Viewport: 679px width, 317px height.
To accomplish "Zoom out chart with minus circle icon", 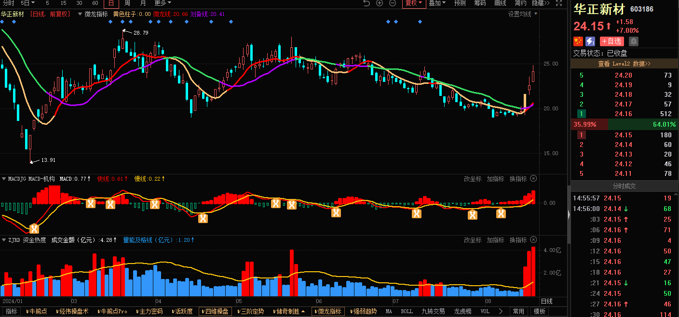I will pyautogui.click(x=393, y=3).
